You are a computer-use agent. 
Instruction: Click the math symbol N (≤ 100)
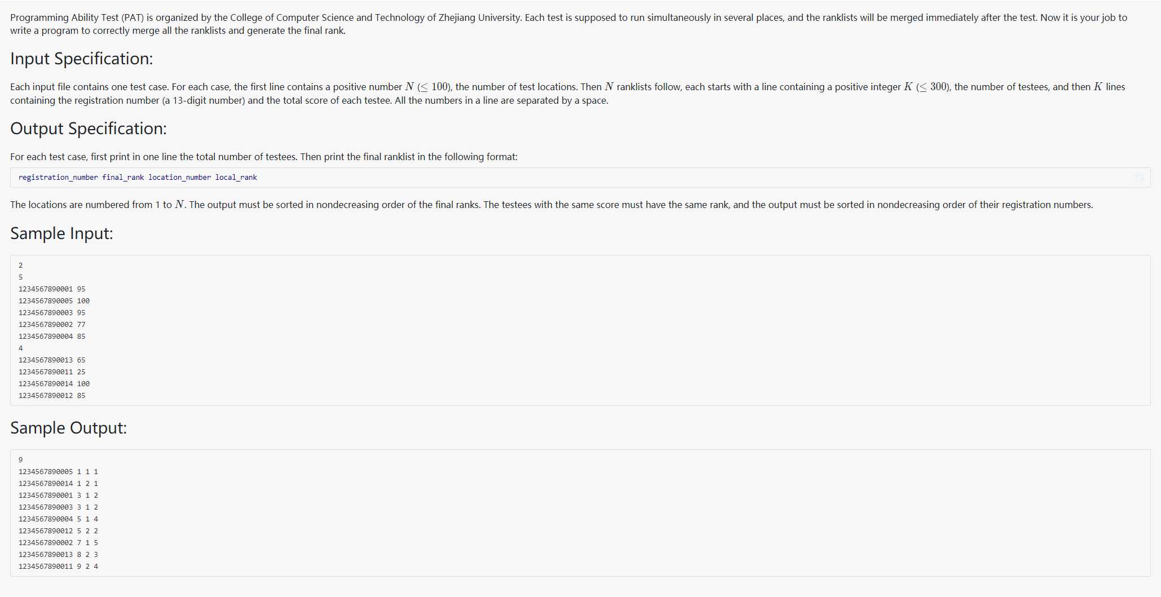pyautogui.click(x=428, y=87)
